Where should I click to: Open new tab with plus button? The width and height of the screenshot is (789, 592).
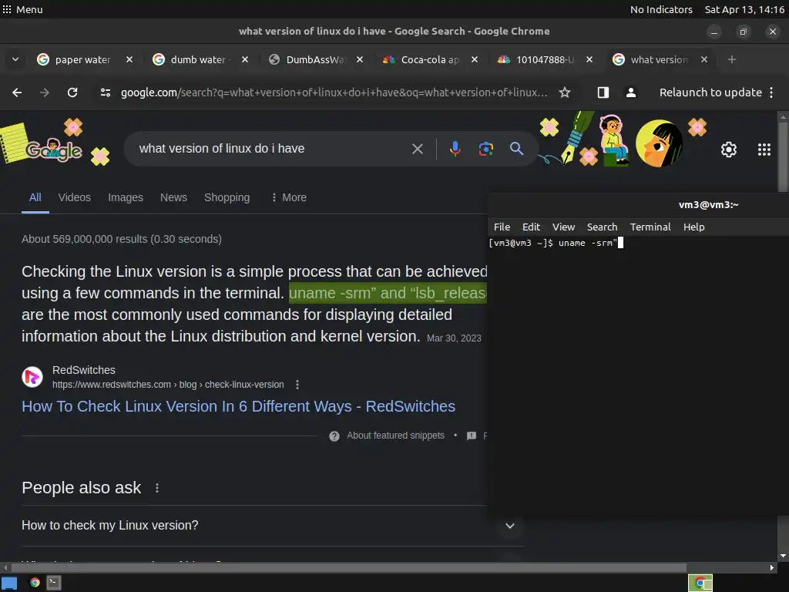(732, 59)
